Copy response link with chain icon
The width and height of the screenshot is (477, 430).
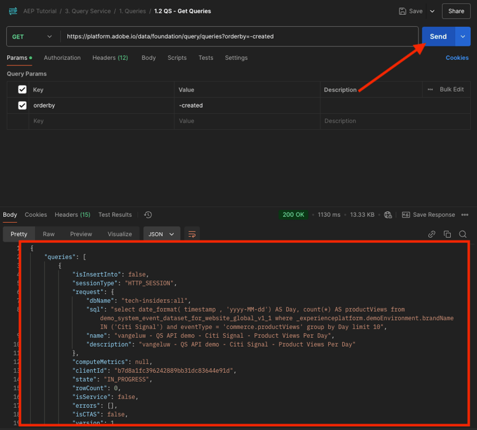(432, 234)
